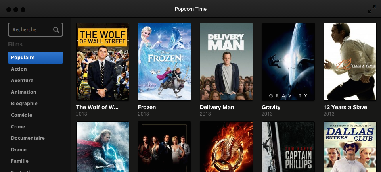
Task: Open The Wolf of Wall Street poster
Action: click(103, 62)
